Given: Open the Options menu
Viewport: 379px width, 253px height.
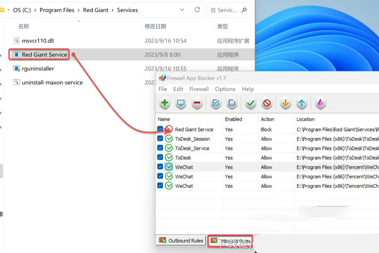Looking at the screenshot, I should 225,89.
